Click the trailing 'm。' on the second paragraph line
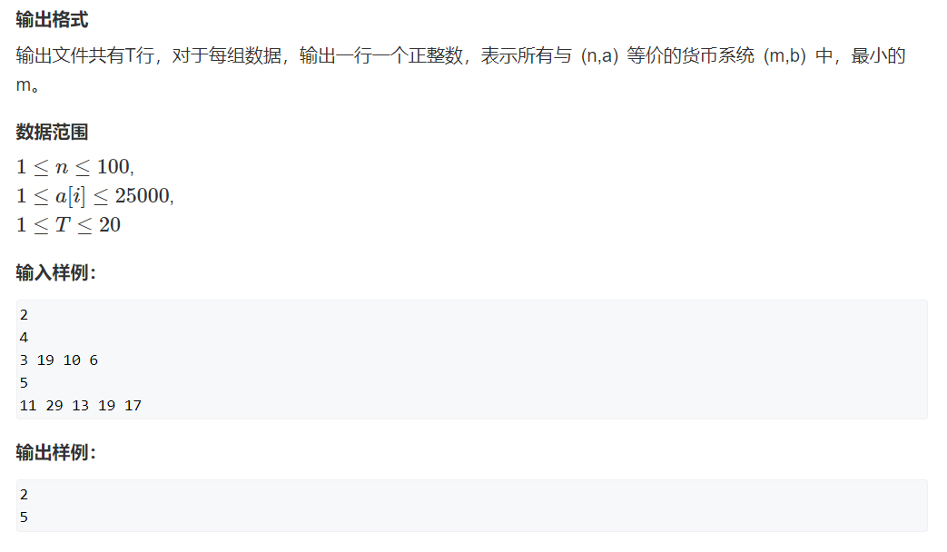 [28, 85]
